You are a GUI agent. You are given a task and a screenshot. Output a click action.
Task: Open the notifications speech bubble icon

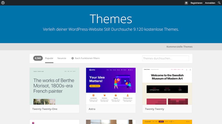pyautogui.click(x=186, y=3)
